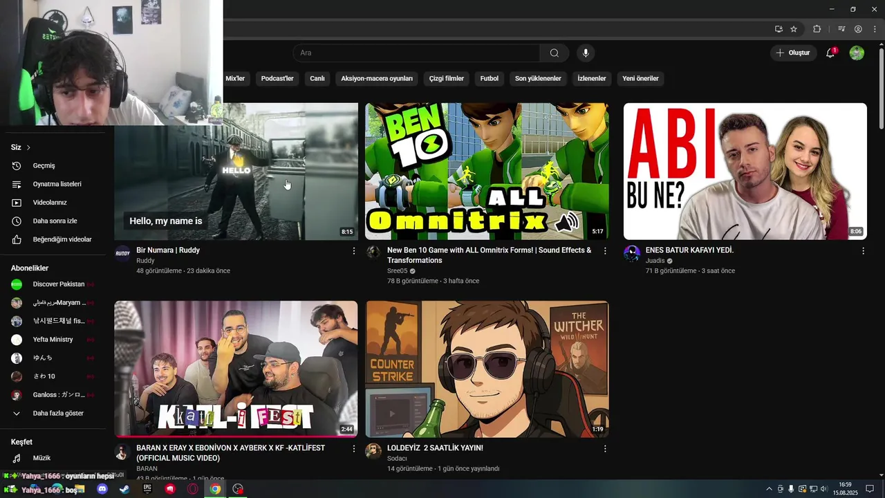Screen dimensions: 885x498
Task: Open Opera GX from the taskbar
Action: pyautogui.click(x=193, y=489)
